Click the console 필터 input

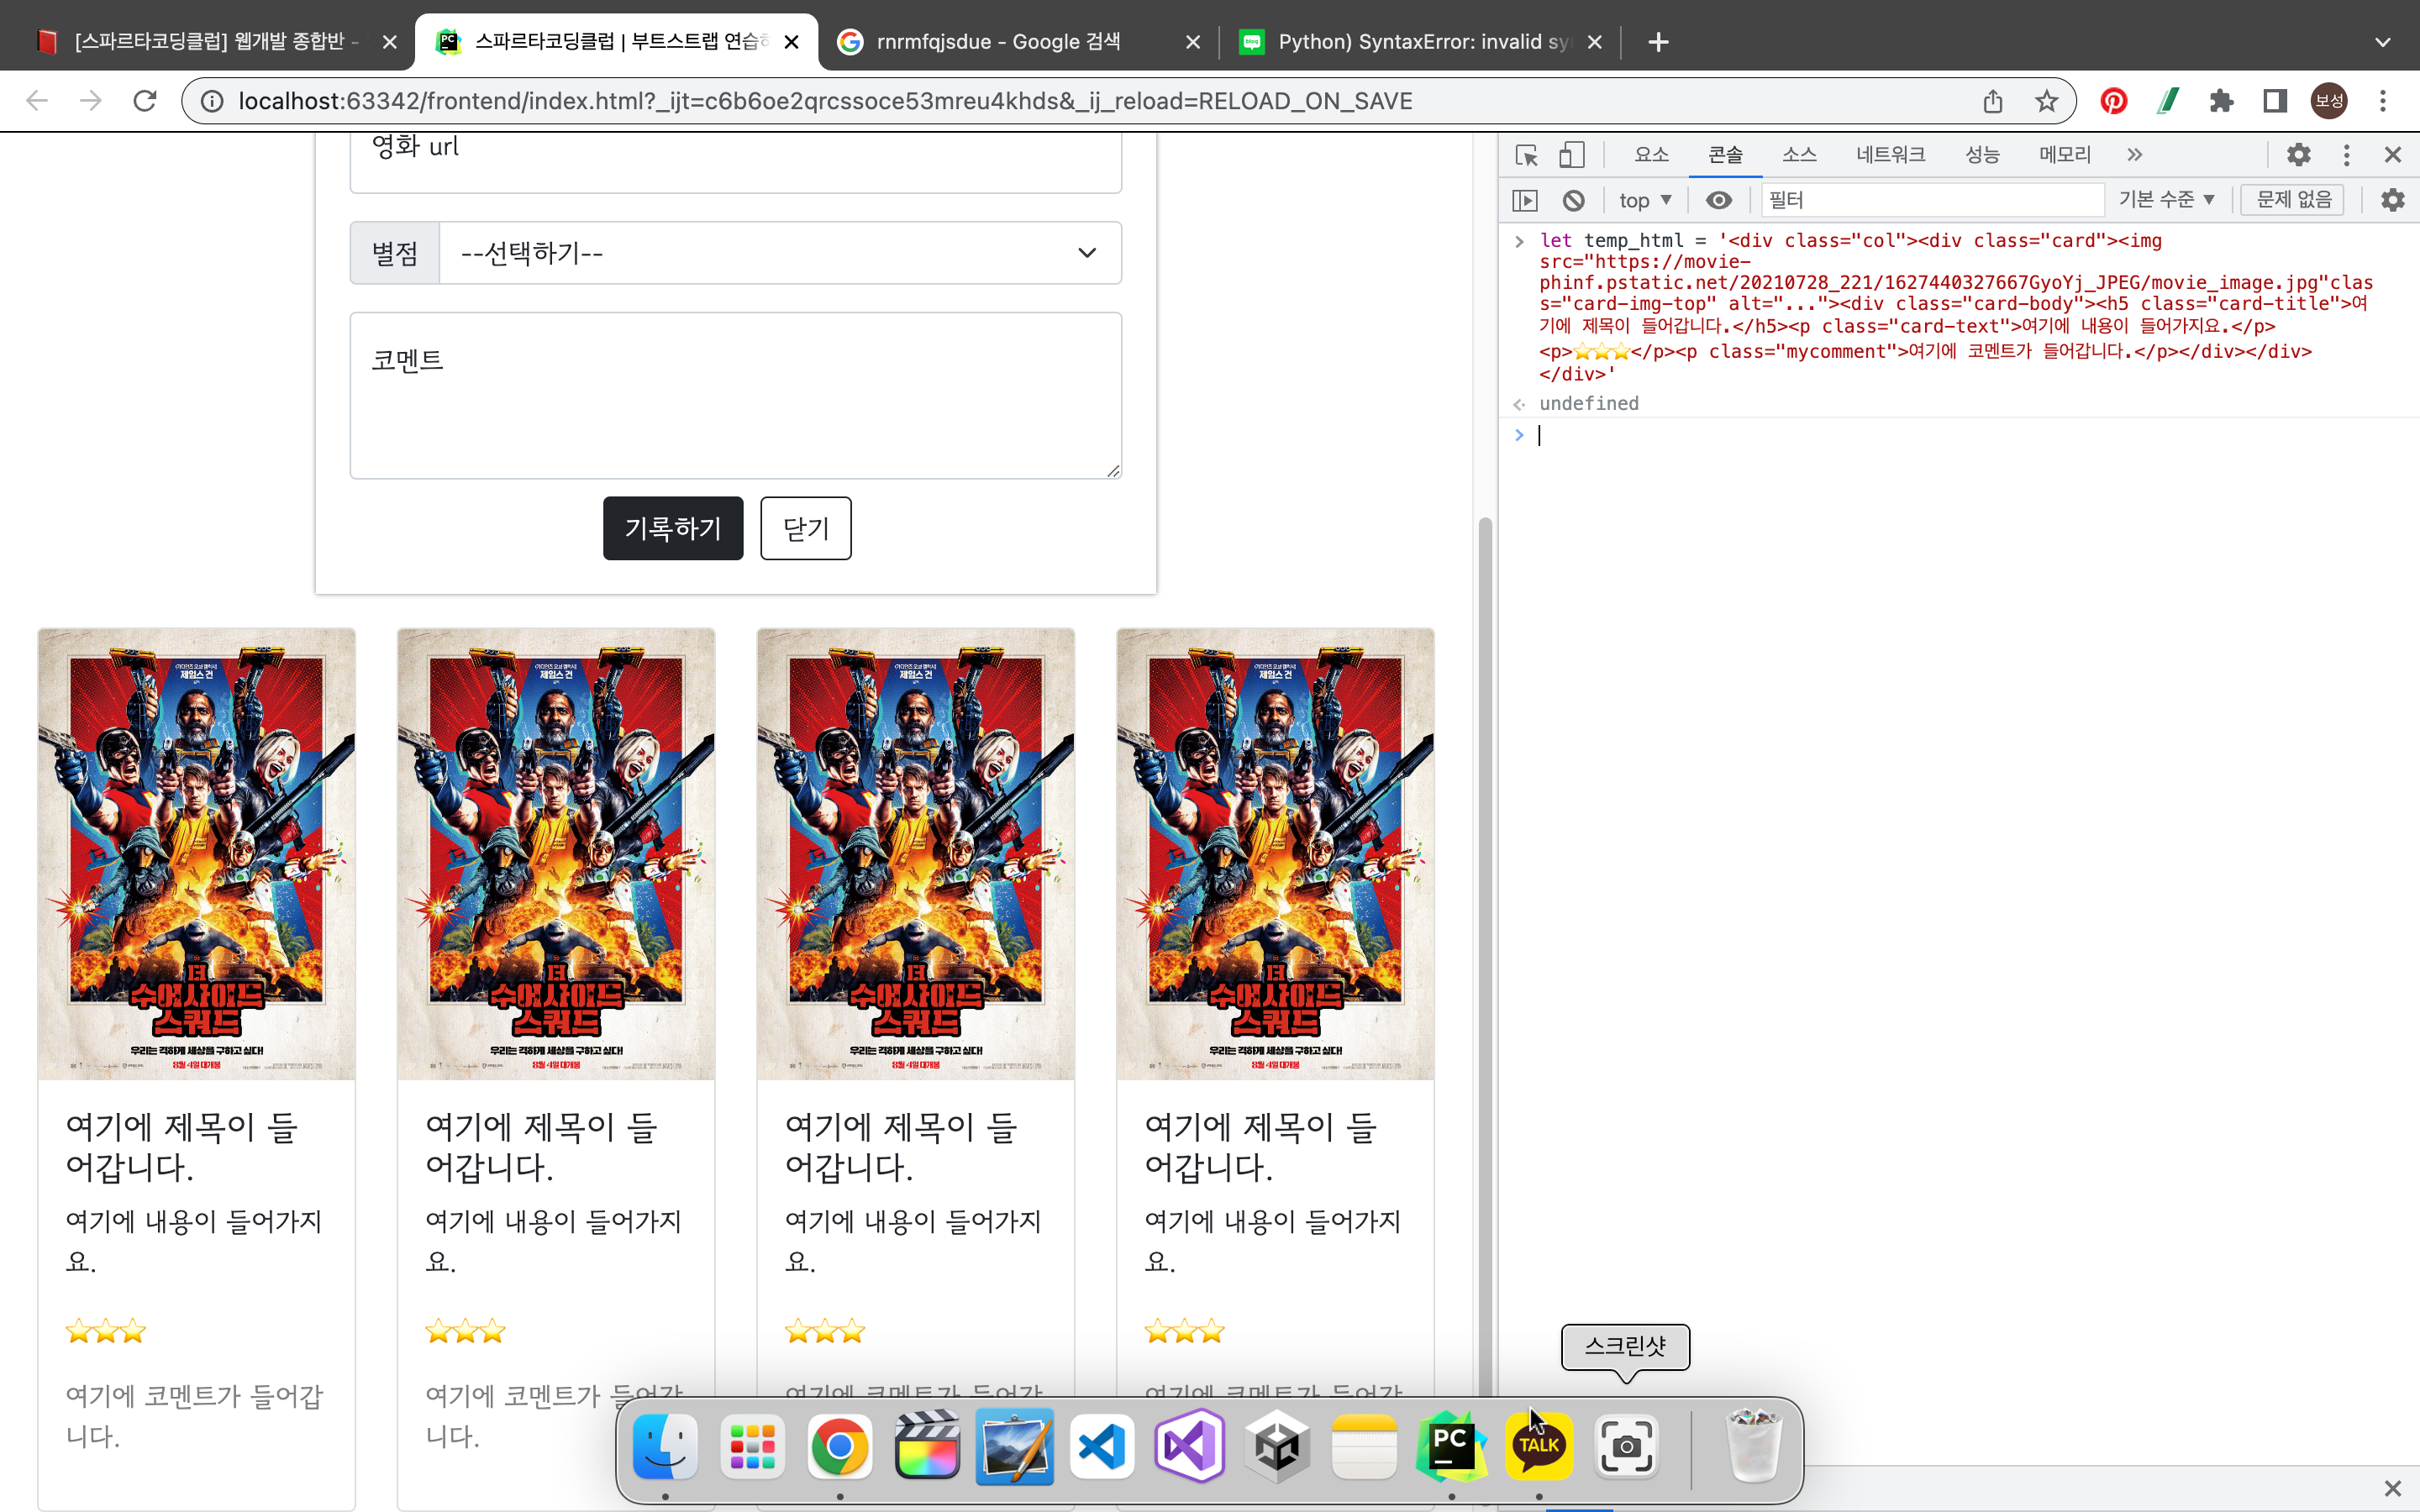click(x=1933, y=200)
